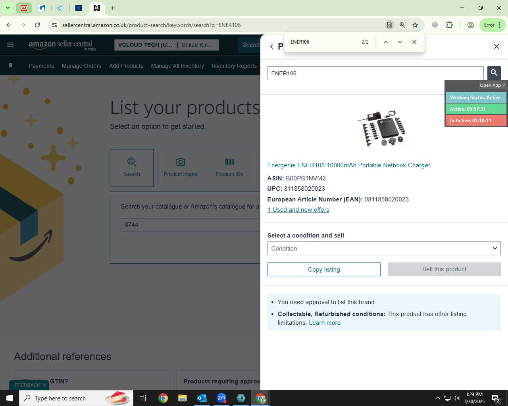
Task: Select the active Amazon tab
Action: tap(96, 8)
